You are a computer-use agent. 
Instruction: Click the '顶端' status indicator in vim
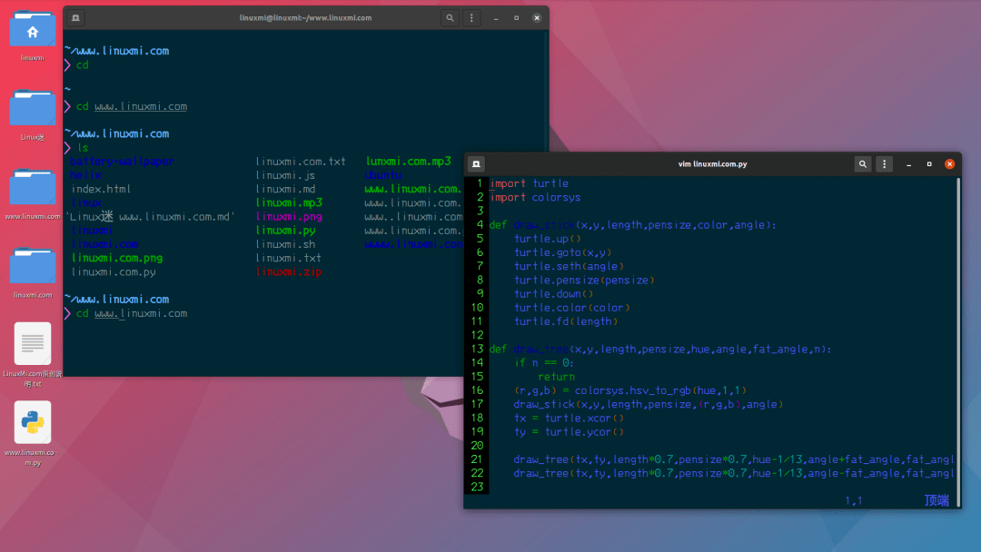[936, 500]
